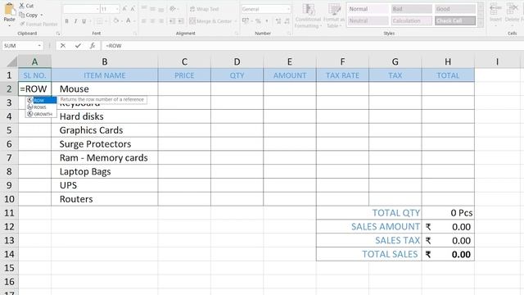Select row 5 header
Screen dimensions: 524x295
[9, 130]
